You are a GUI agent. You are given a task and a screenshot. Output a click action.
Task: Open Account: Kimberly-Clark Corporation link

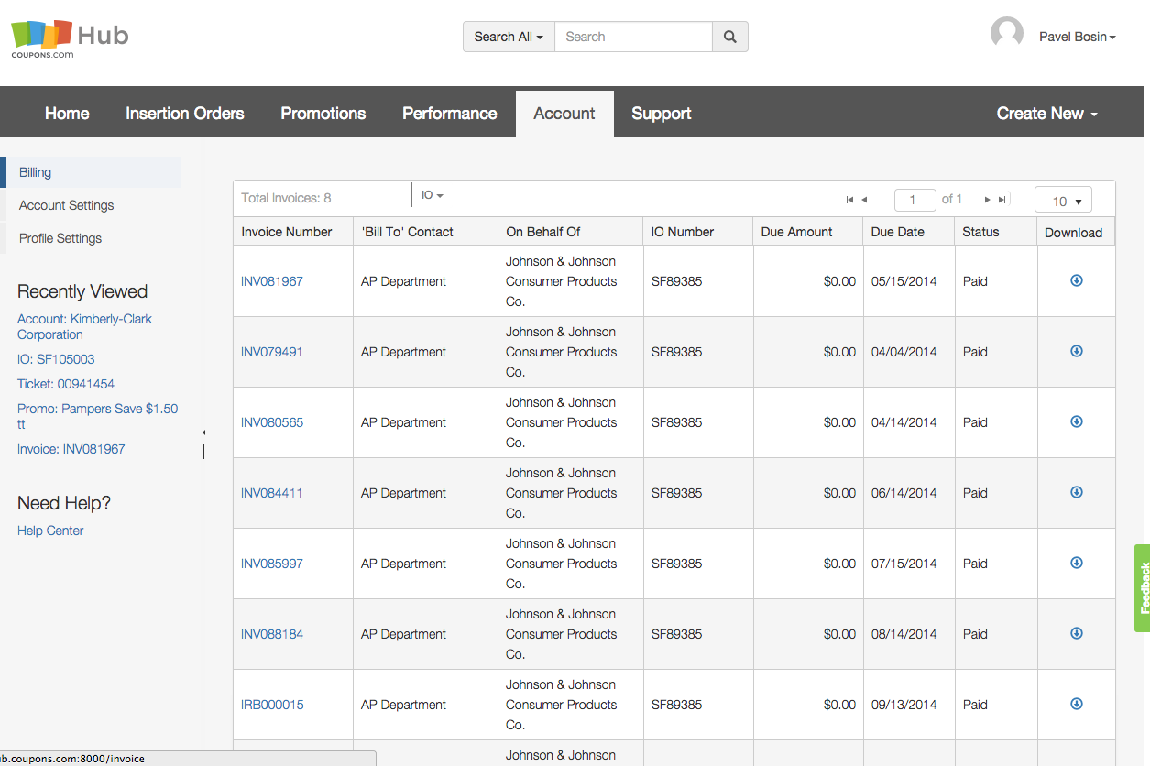[x=84, y=326]
